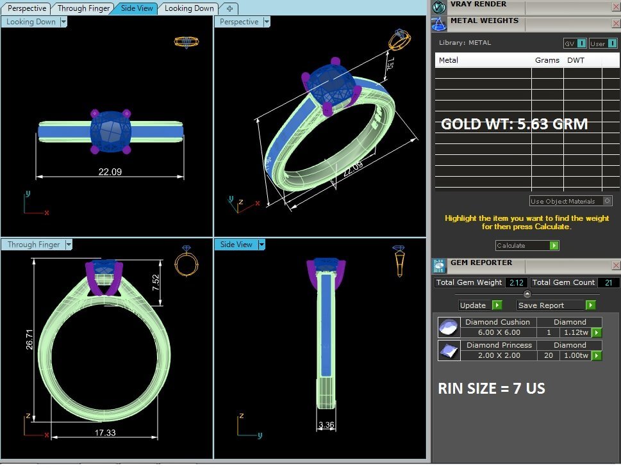
Task: Click the green arrow beside 1.12tw
Action: click(x=597, y=333)
